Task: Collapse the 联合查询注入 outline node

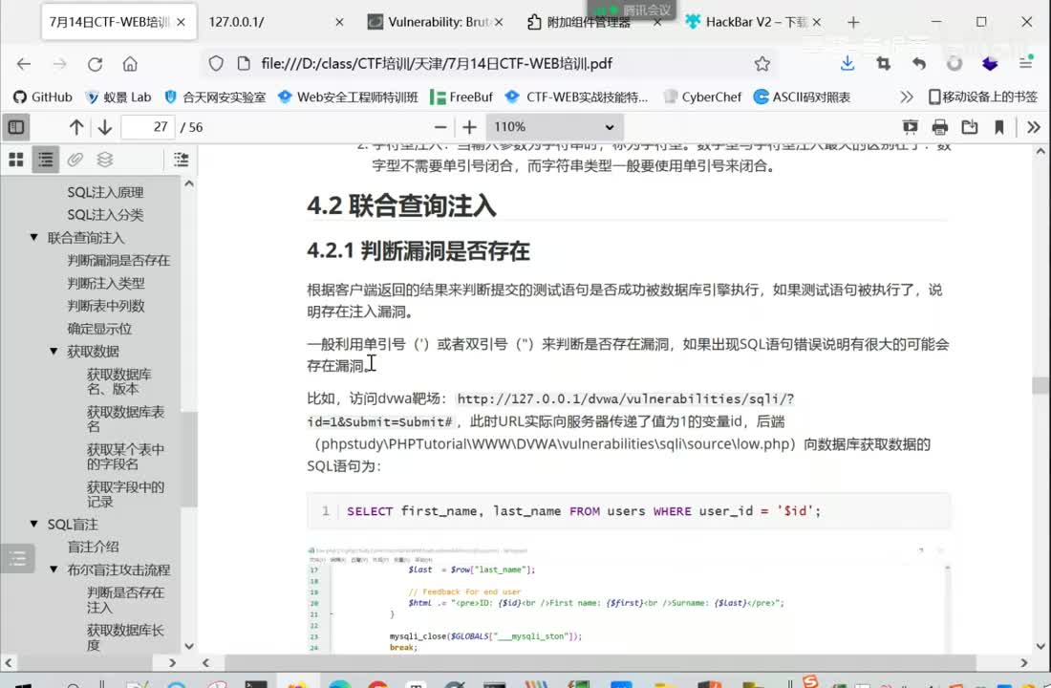Action: pos(33,237)
